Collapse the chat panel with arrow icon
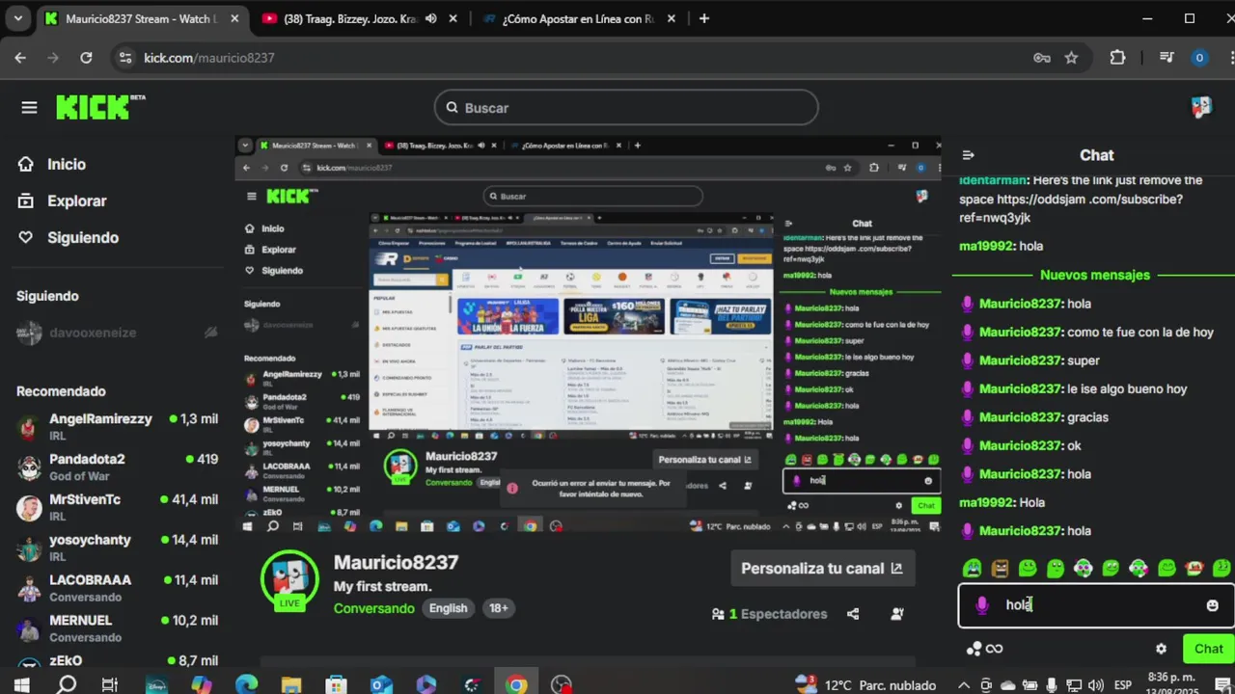The width and height of the screenshot is (1235, 694). pyautogui.click(x=969, y=155)
